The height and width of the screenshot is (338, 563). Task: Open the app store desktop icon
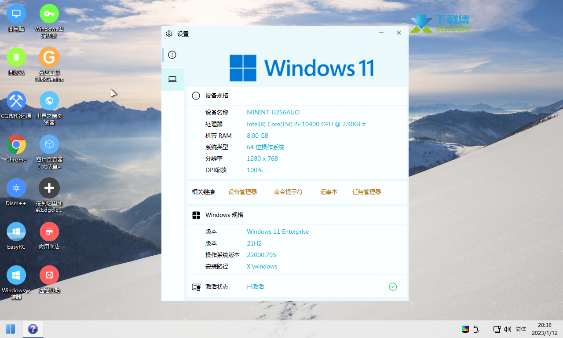(49, 231)
